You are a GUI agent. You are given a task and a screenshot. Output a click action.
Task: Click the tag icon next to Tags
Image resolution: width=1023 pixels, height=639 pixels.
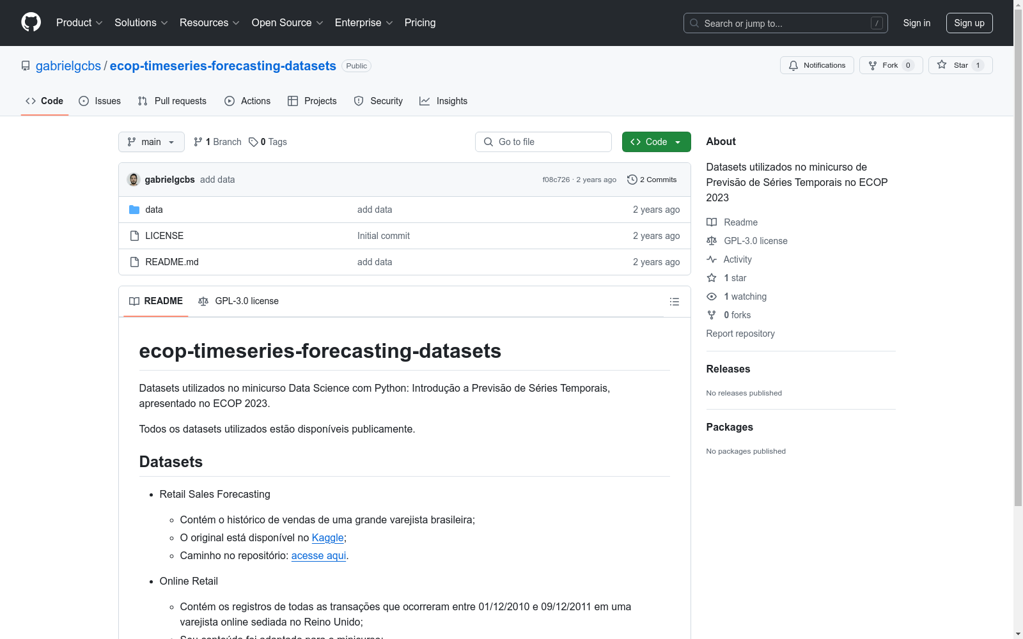pos(253,142)
